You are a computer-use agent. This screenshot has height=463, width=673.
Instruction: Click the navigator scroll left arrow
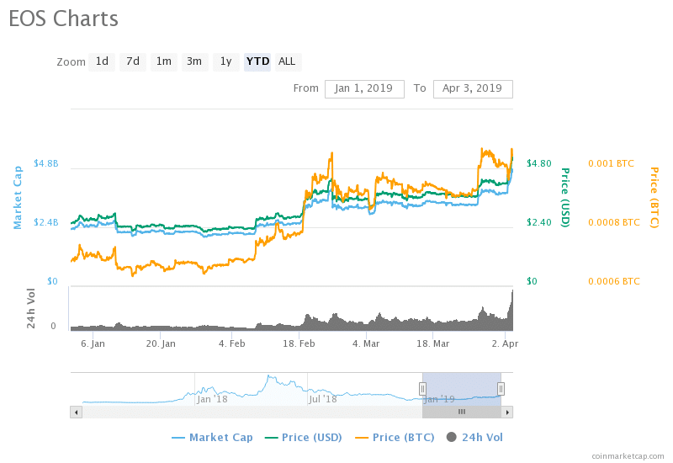point(77,412)
